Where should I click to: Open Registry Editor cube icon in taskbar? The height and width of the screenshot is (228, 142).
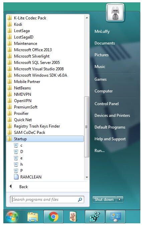(95, 217)
